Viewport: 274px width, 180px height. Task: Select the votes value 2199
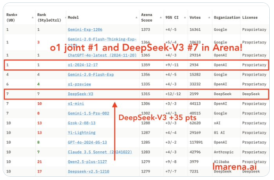(194, 94)
